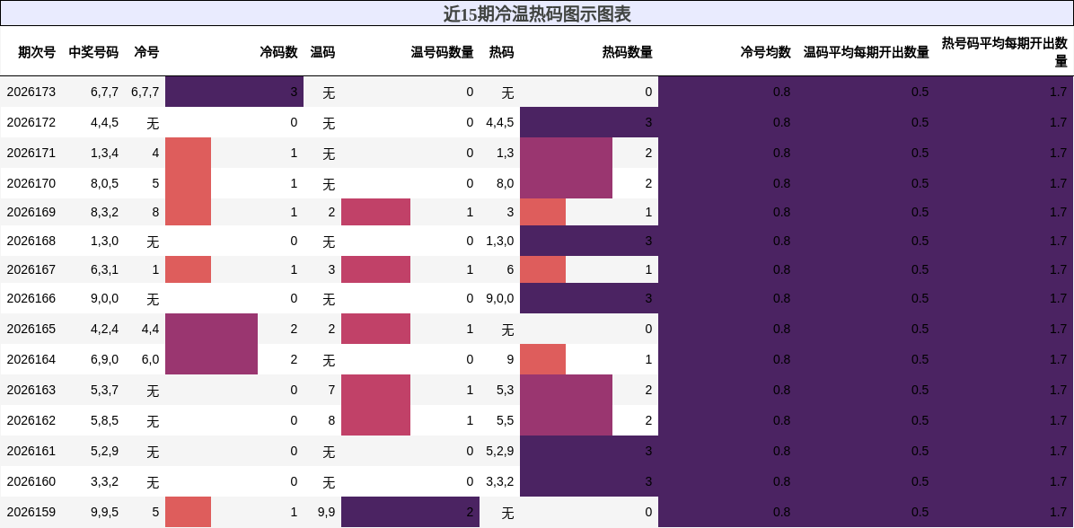Image resolution: width=1074 pixels, height=528 pixels.
Task: Click the cold-count bar in row 2026167
Action: pyautogui.click(x=189, y=269)
